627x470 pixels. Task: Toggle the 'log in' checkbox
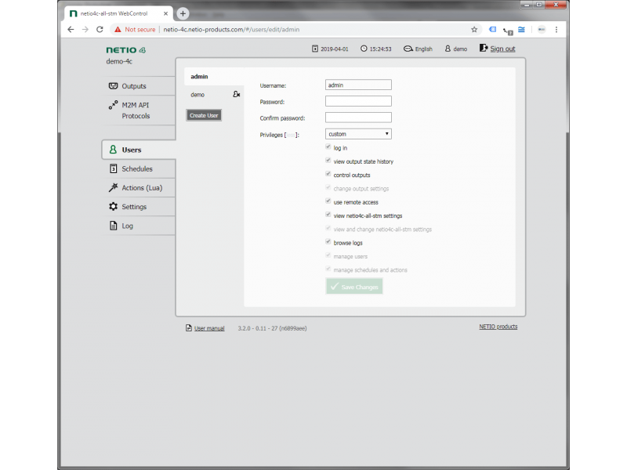point(328,147)
